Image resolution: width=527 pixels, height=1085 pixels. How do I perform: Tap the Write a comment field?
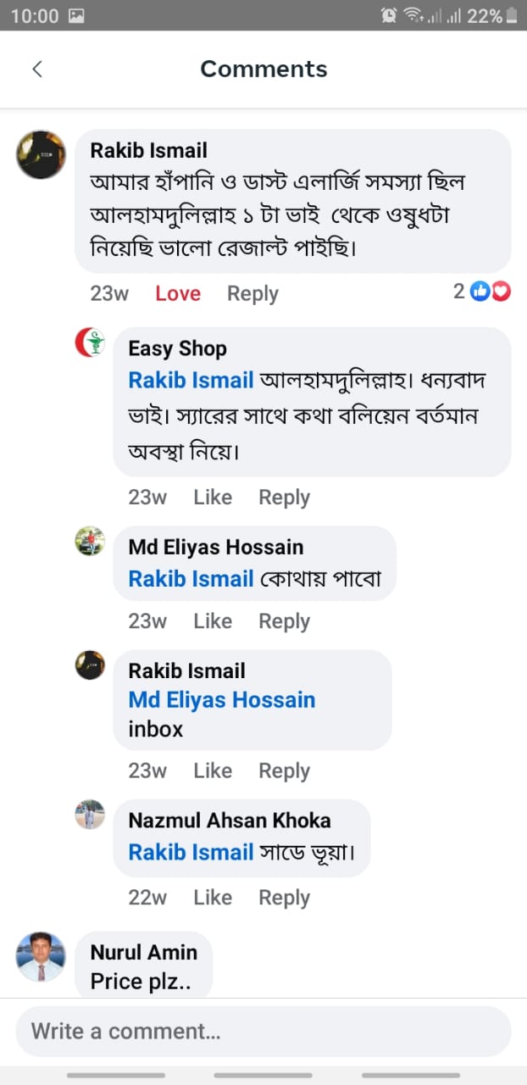263,1032
